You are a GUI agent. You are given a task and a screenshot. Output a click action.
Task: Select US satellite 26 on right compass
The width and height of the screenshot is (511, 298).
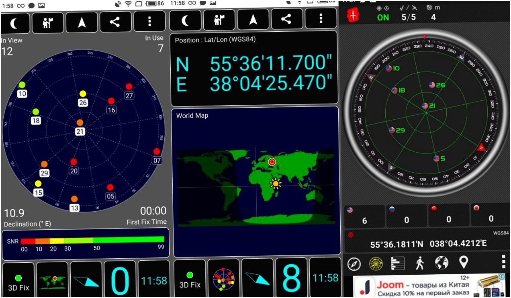point(437,85)
